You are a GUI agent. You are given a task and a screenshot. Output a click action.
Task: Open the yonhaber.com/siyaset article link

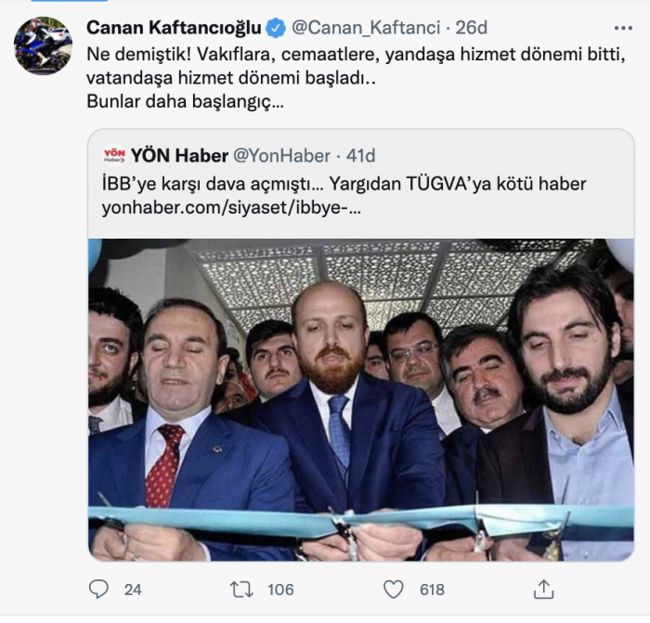tap(231, 207)
